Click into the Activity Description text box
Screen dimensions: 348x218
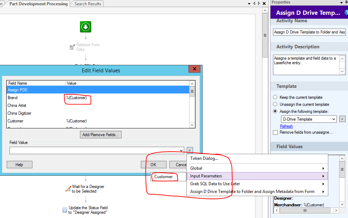[306, 65]
